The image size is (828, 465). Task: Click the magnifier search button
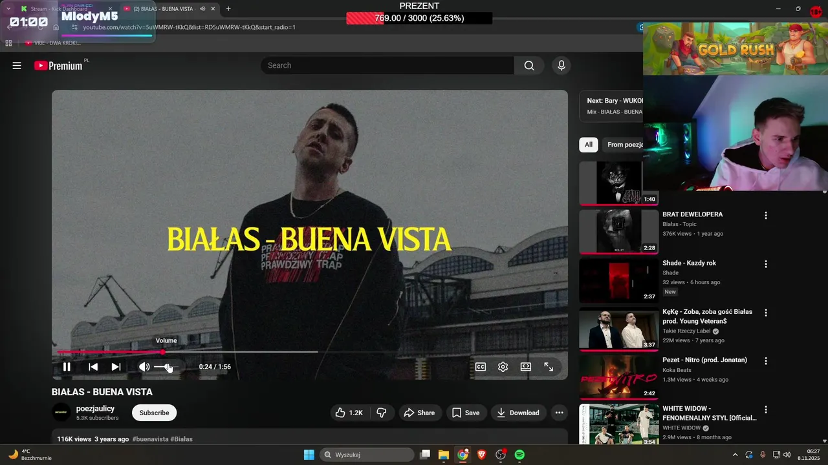click(x=529, y=65)
